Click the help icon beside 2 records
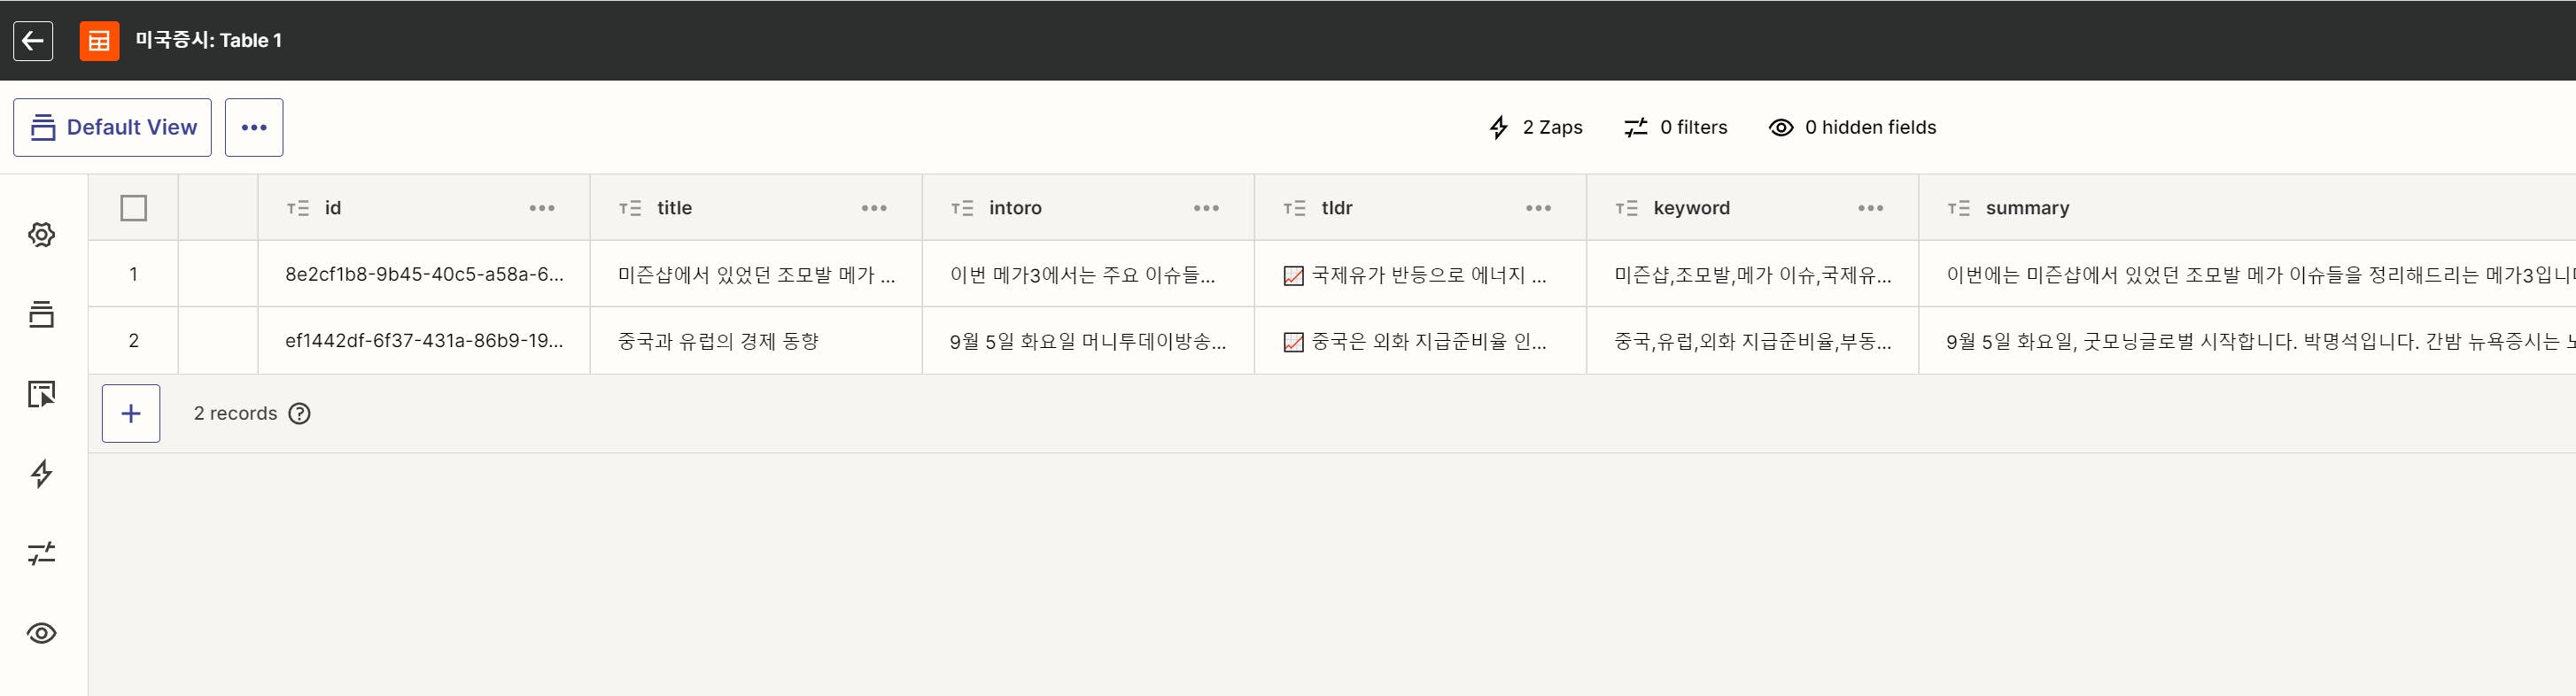 point(299,414)
